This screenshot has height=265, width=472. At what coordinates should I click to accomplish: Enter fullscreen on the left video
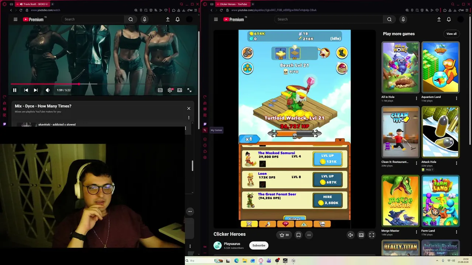point(189,90)
